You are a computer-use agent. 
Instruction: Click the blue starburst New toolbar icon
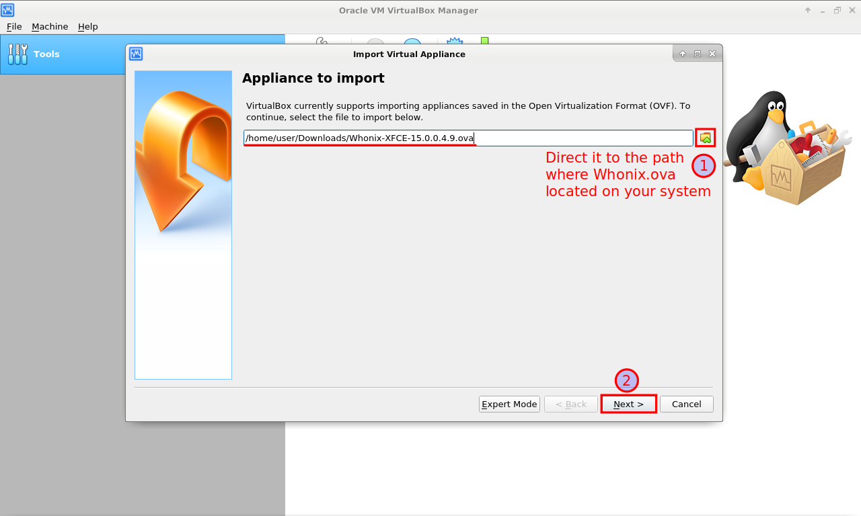tap(455, 41)
